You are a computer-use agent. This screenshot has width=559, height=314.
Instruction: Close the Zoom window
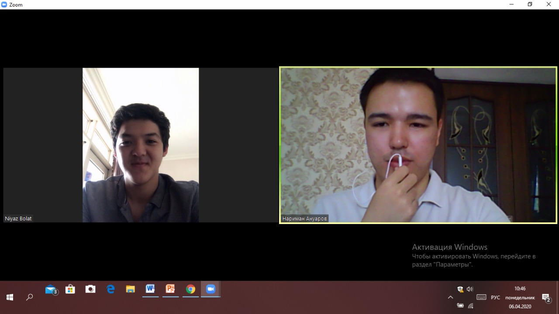549,4
